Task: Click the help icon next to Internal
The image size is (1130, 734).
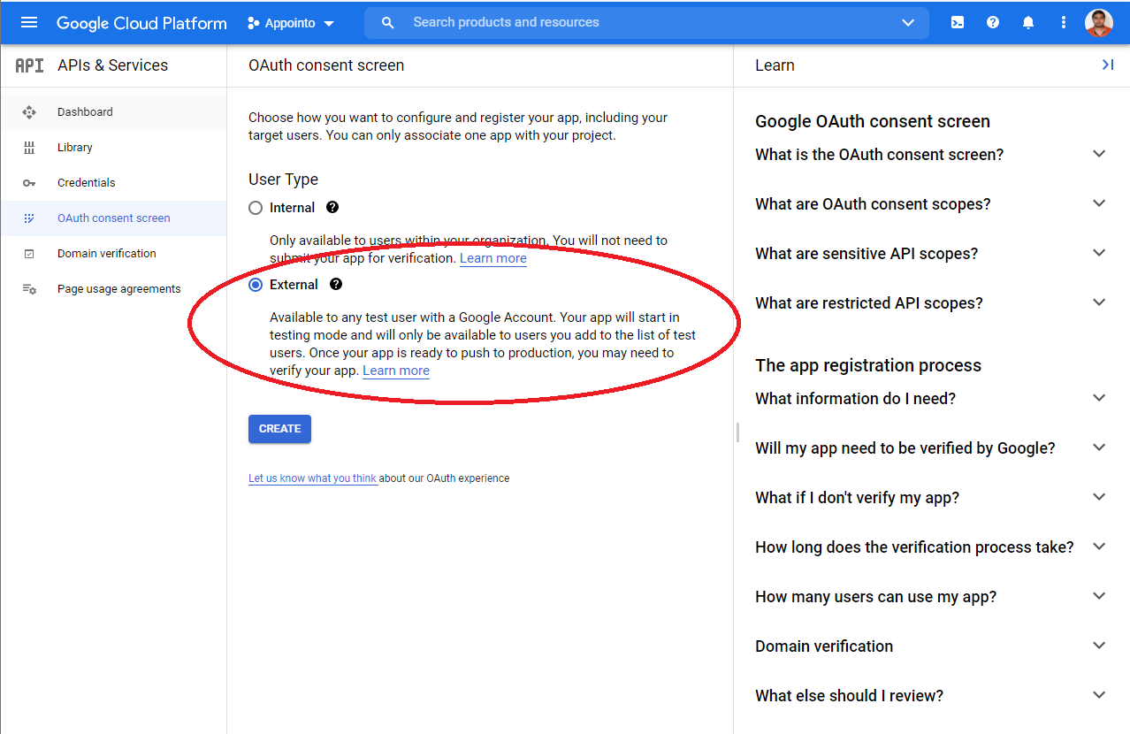Action: coord(332,207)
